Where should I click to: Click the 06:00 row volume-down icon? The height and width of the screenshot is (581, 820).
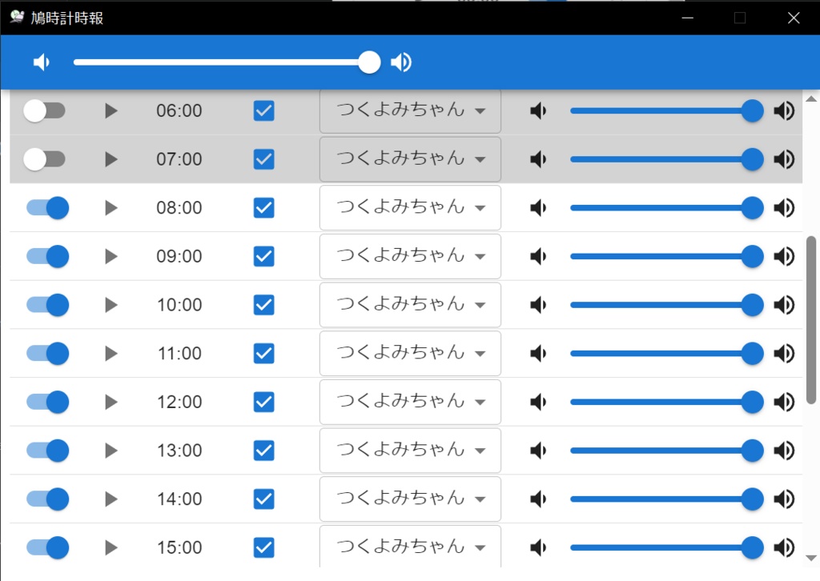[x=537, y=110]
